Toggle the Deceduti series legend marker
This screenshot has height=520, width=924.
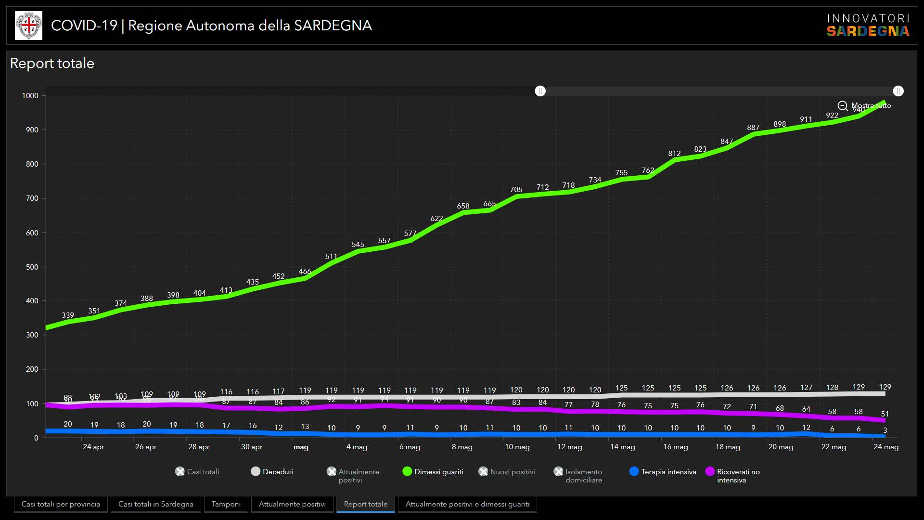pos(256,472)
